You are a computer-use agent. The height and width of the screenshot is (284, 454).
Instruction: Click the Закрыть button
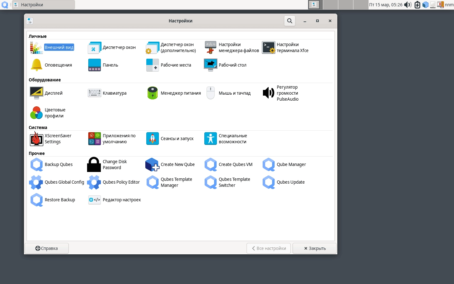[x=315, y=248]
